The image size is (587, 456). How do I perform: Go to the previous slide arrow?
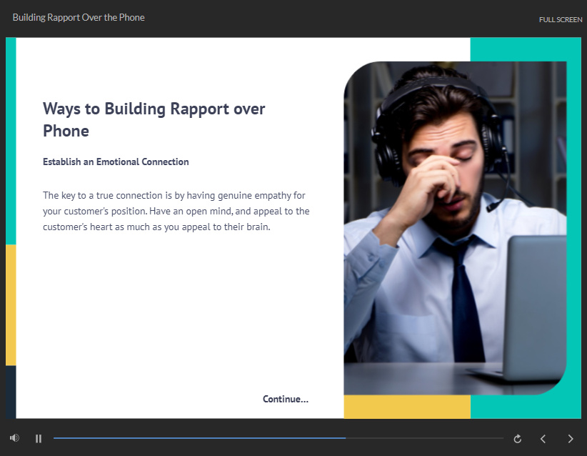pyautogui.click(x=543, y=439)
